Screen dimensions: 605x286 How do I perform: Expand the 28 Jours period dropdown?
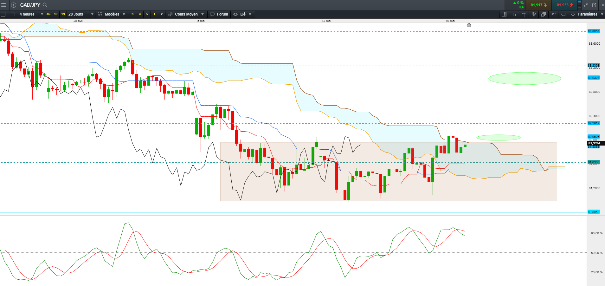pyautogui.click(x=92, y=14)
